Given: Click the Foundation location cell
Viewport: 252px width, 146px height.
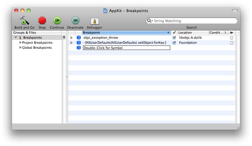Looking at the screenshot, I should point(188,43).
